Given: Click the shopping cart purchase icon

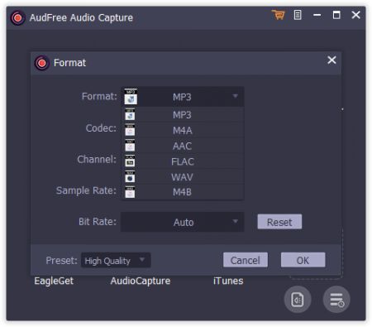Looking at the screenshot, I should [x=278, y=15].
